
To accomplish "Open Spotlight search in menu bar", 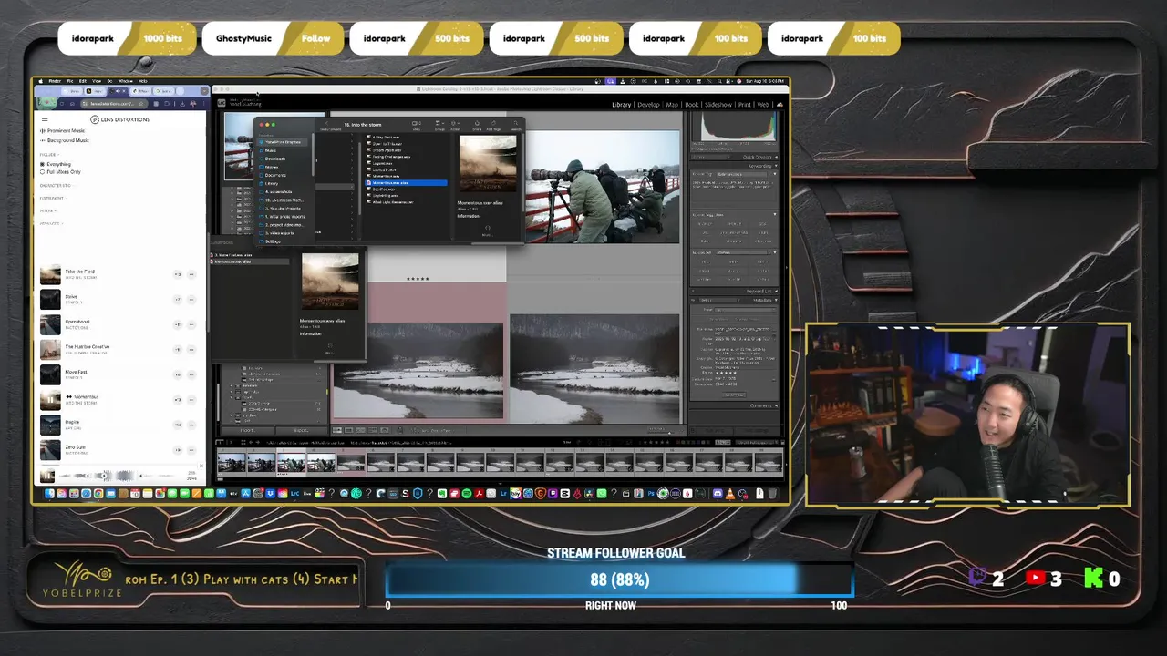I will [x=719, y=81].
